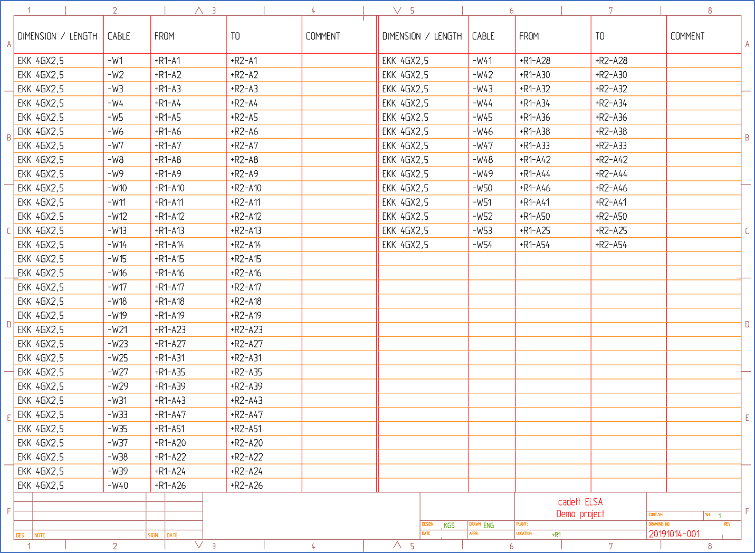Click the "+R1-A54" cell
Viewport: 755px width, 553px height.
534,245
